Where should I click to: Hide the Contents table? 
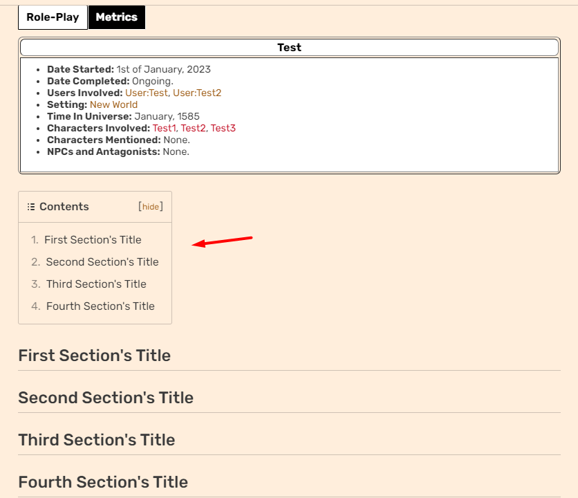(x=151, y=207)
